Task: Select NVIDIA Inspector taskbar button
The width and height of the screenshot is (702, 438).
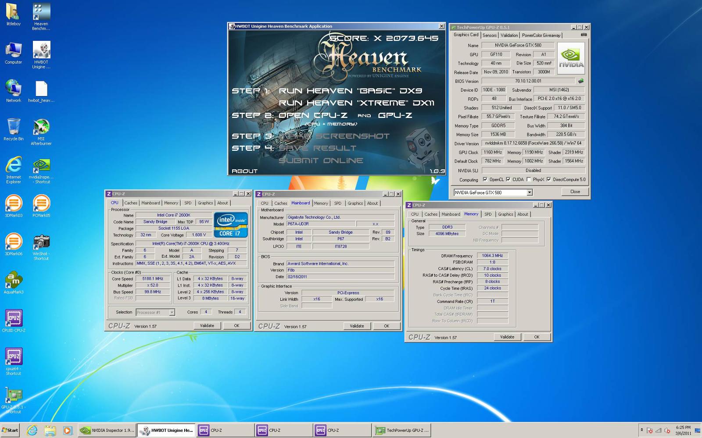Action: coord(107,431)
